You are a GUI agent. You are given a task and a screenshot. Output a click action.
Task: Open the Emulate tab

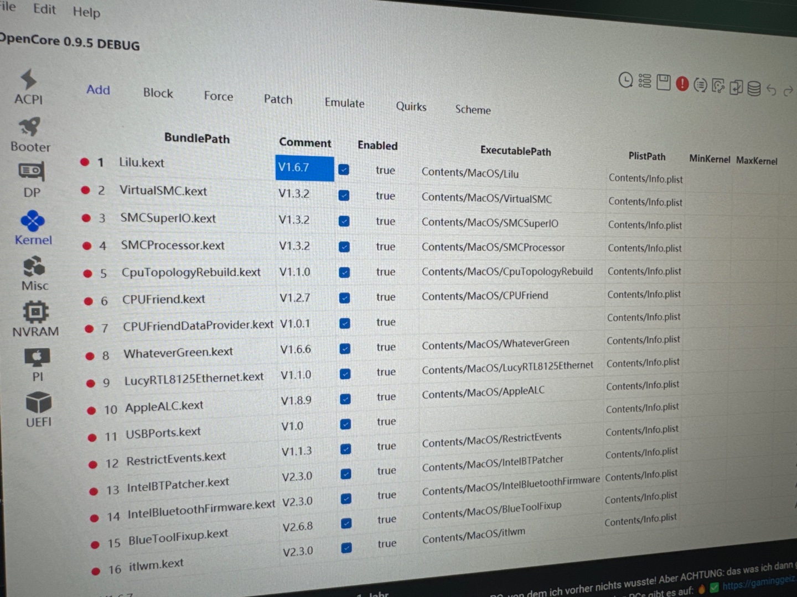pos(344,103)
